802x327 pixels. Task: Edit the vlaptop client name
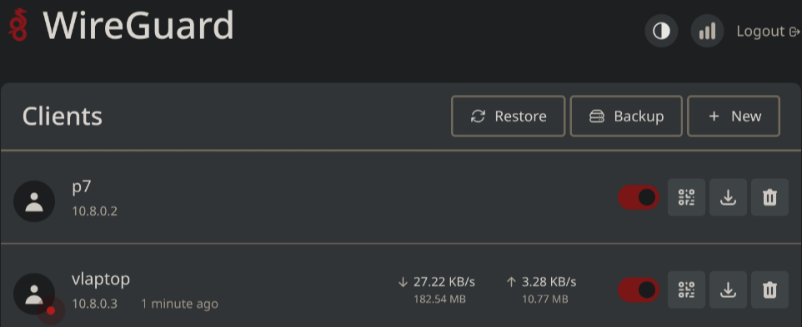101,280
